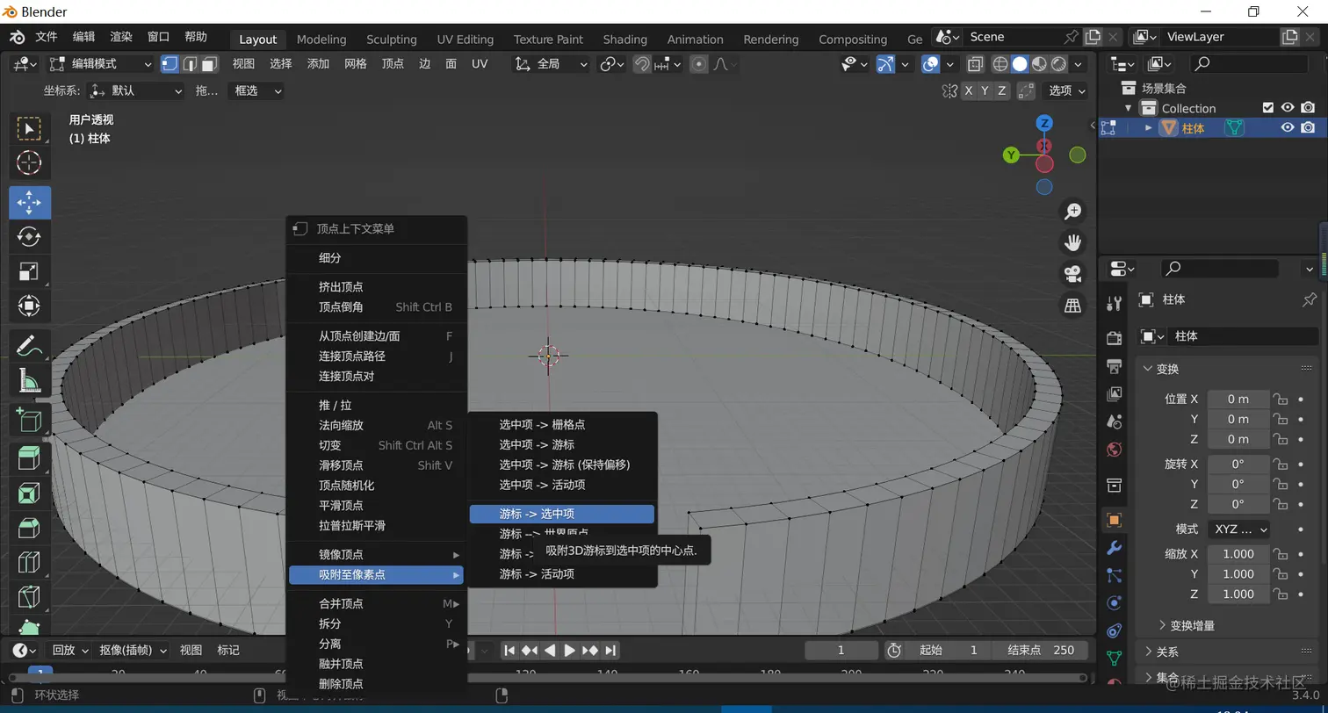The image size is (1328, 713).
Task: Open the Output properties tab icon
Action: pos(1114,366)
